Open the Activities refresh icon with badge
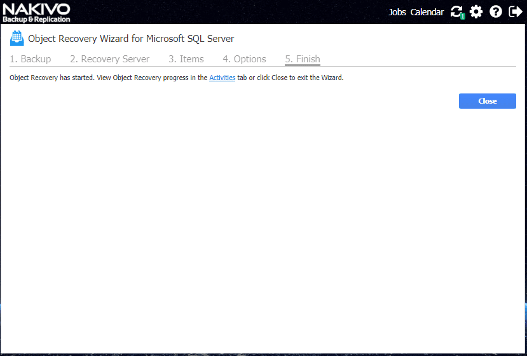The image size is (527, 356). pyautogui.click(x=458, y=12)
